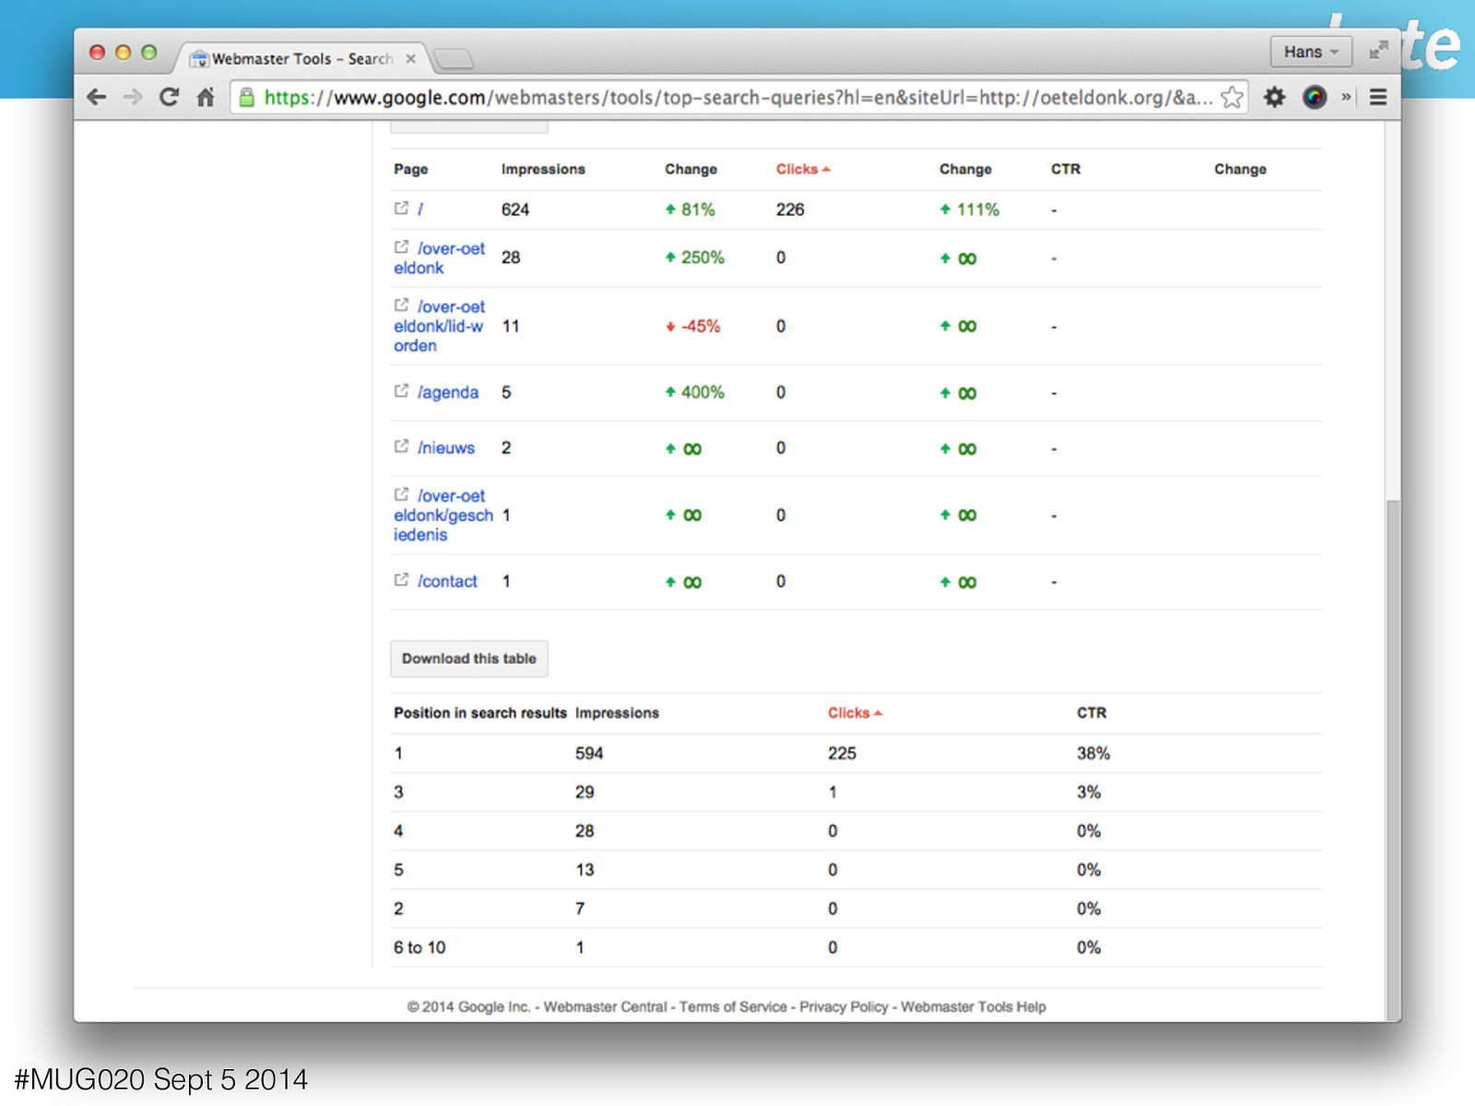Screen dimensions: 1475x1106
Task: Open external link icon for lid-worden page
Action: 401,305
